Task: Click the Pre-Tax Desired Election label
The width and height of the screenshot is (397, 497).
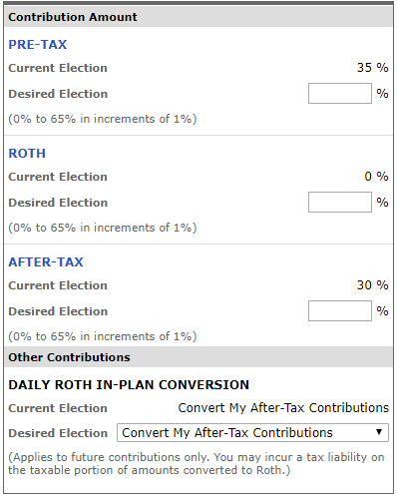Action: [x=58, y=94]
